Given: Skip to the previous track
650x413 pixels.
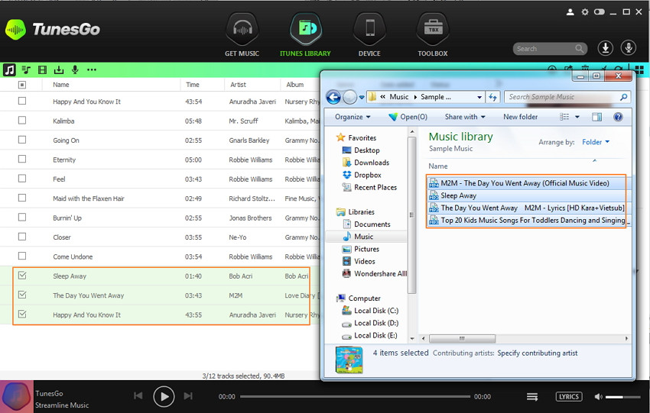Looking at the screenshot, I should click(138, 396).
